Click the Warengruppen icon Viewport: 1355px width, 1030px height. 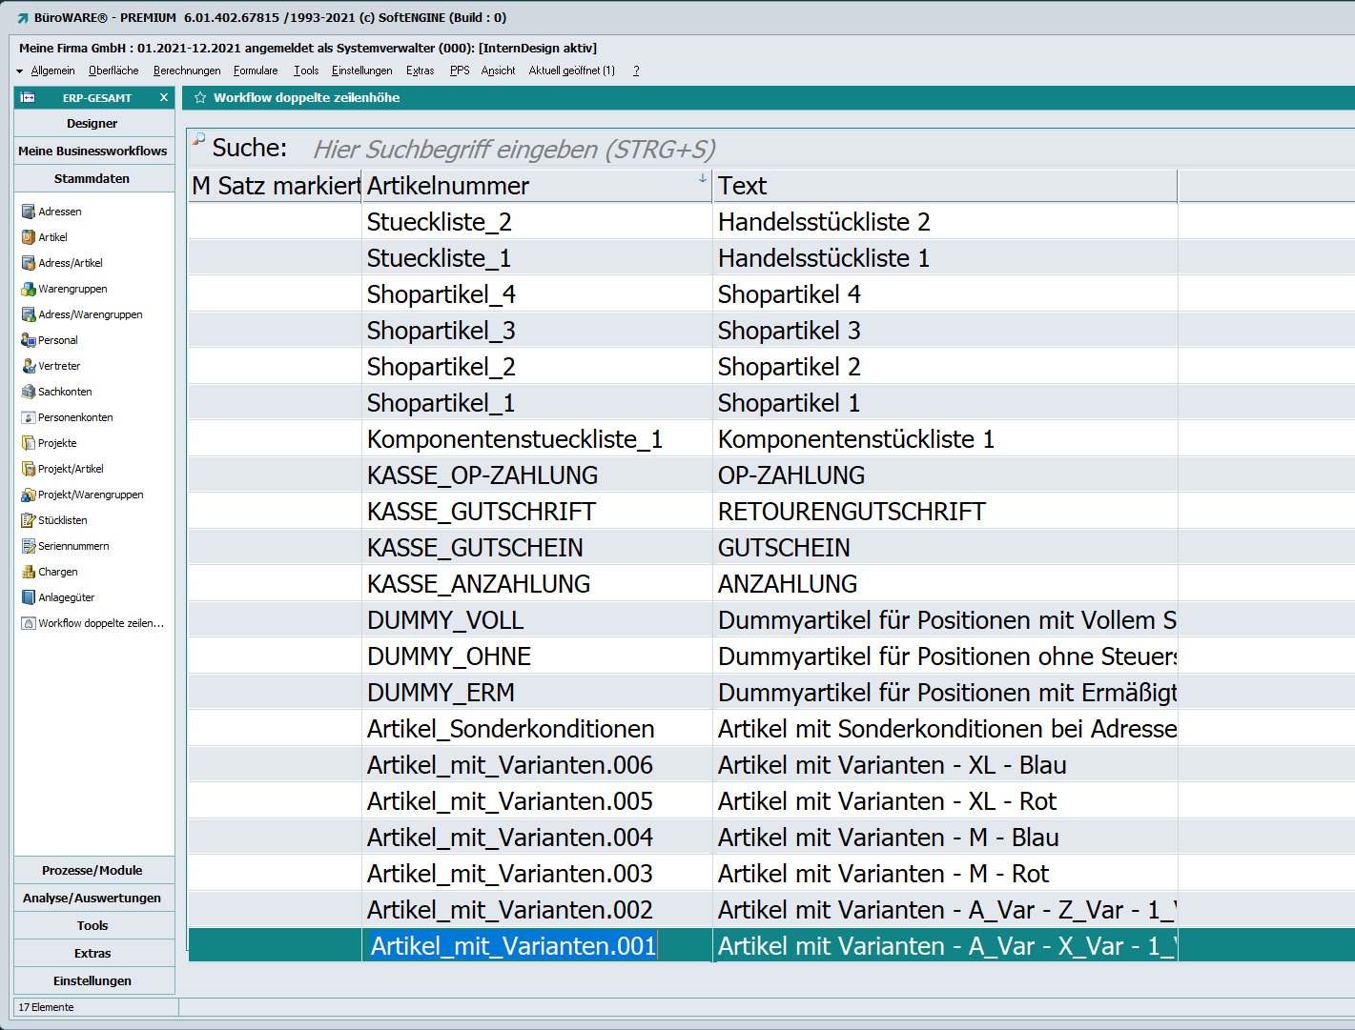click(29, 289)
